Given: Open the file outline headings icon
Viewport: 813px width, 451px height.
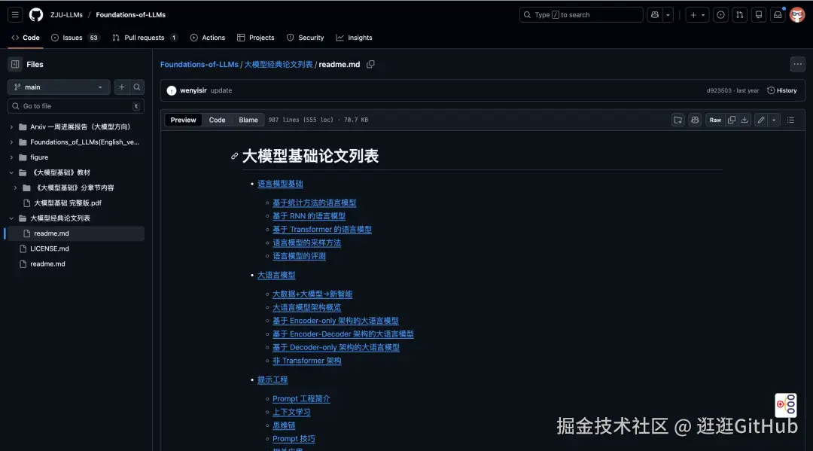Looking at the screenshot, I should (x=790, y=120).
